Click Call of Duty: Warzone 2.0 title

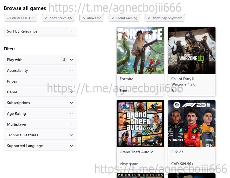click(x=183, y=81)
